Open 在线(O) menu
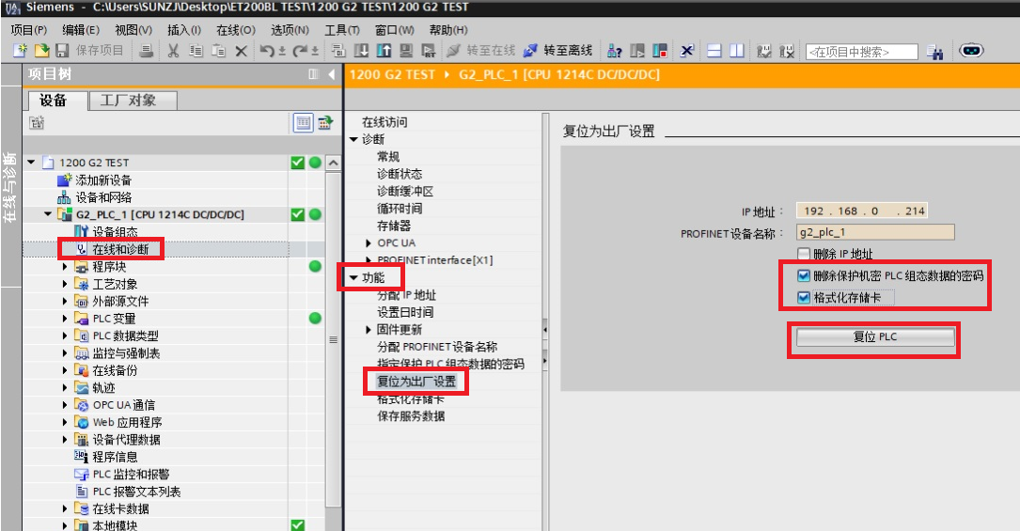1020x531 pixels. (x=235, y=30)
